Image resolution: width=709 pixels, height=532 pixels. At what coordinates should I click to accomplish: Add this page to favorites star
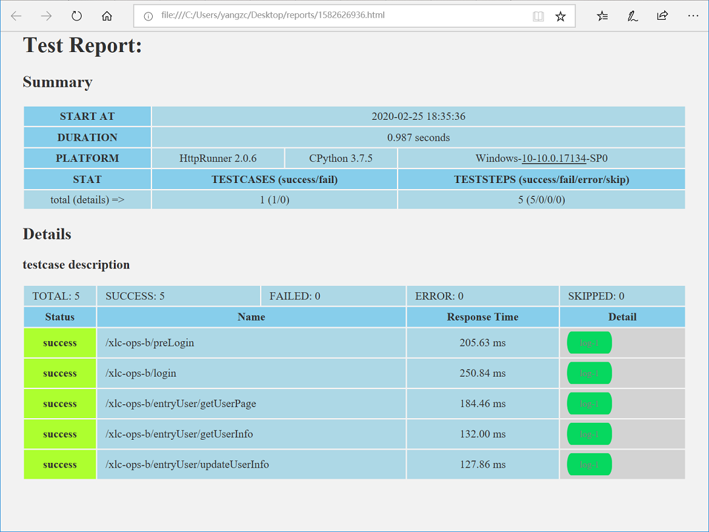tap(561, 16)
